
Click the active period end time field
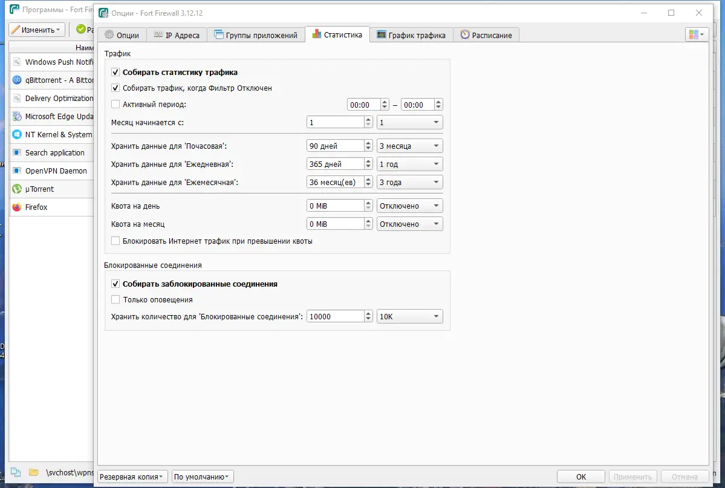[x=418, y=105]
